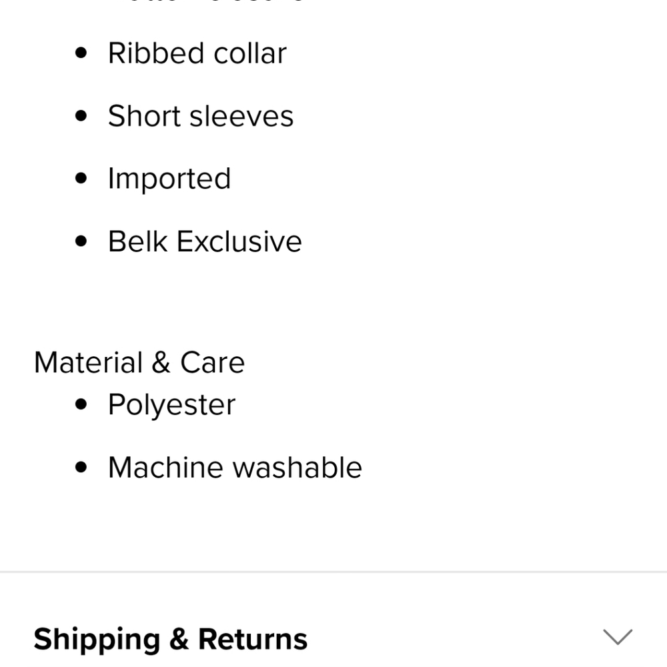
Task: Expand the Shipping & Returns chevron arrow
Action: click(617, 637)
